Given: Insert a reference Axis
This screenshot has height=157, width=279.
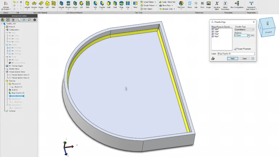Looking at the screenshot, I should 196,5.
